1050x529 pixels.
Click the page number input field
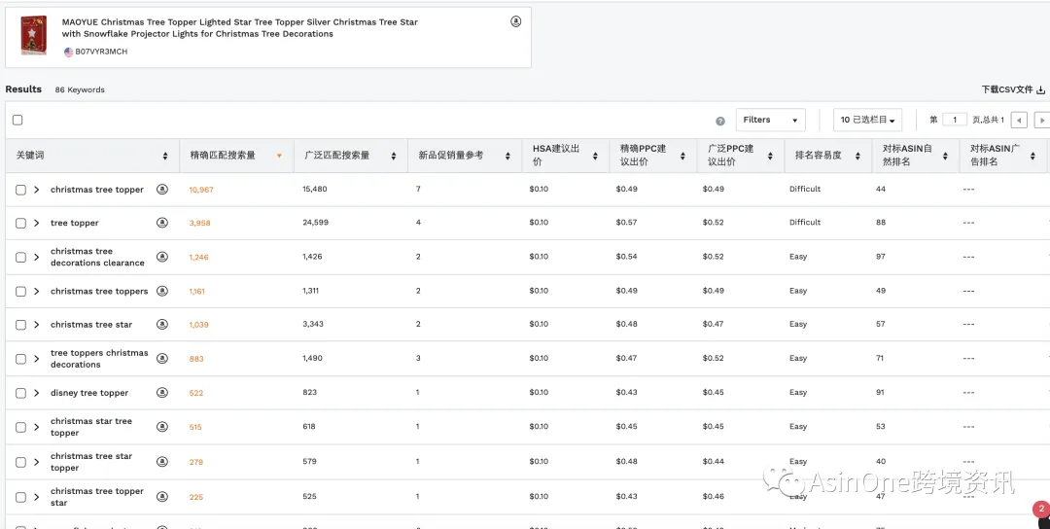coord(955,120)
